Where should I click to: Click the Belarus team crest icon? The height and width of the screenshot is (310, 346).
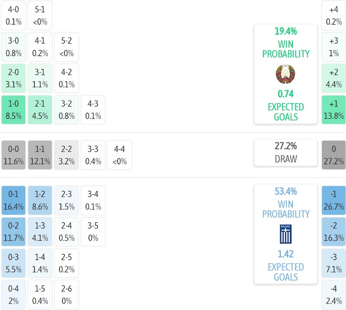click(x=285, y=74)
